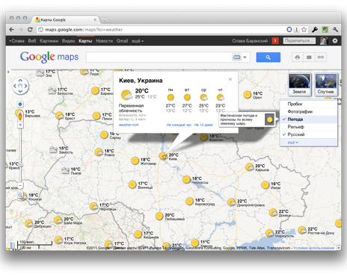Expand the 'ещё' menu in the Google bar
Image resolution: width=347 pixels, height=277 pixels.
[138, 41]
